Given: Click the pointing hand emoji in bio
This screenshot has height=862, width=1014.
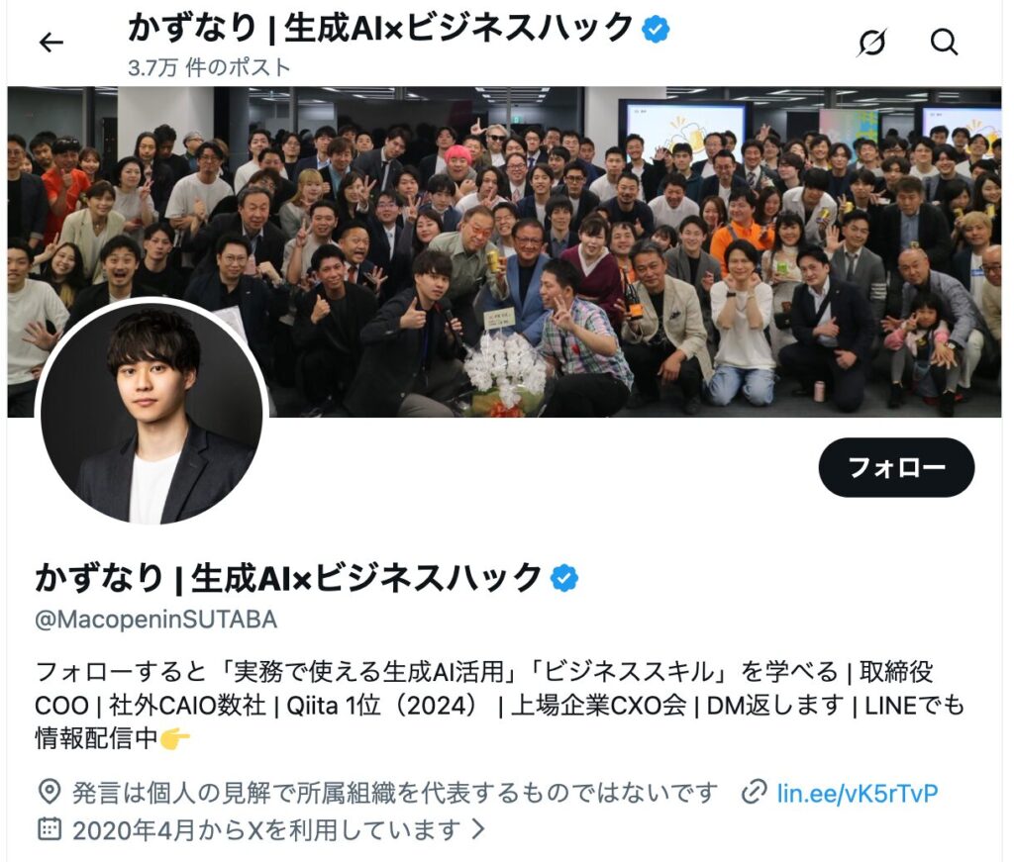Looking at the screenshot, I should (x=175, y=738).
